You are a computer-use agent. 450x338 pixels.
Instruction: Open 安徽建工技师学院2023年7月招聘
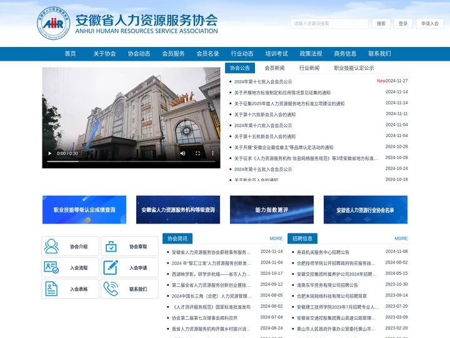pyautogui.click(x=337, y=307)
